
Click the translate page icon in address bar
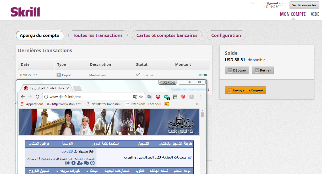135,97
